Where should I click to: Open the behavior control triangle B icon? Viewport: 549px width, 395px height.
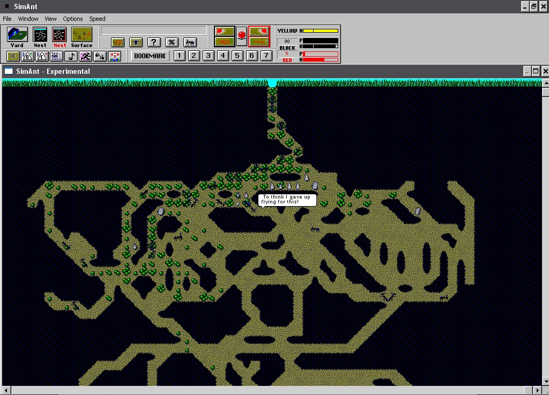(27, 56)
